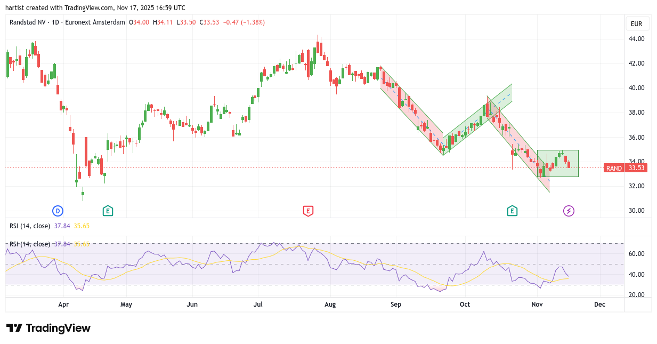Click the TradingView logo at bottom left
This screenshot has width=657, height=344.
48,328
